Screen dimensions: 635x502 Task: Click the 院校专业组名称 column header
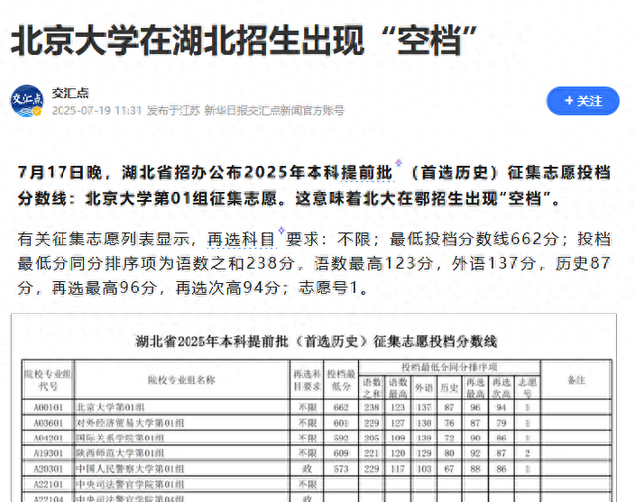click(182, 380)
